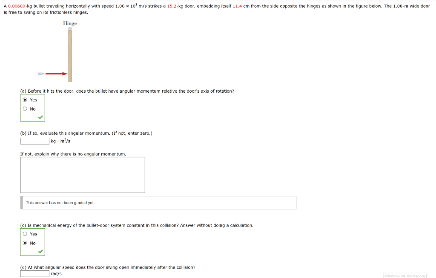Click the tan door in the diagram

coord(70,55)
